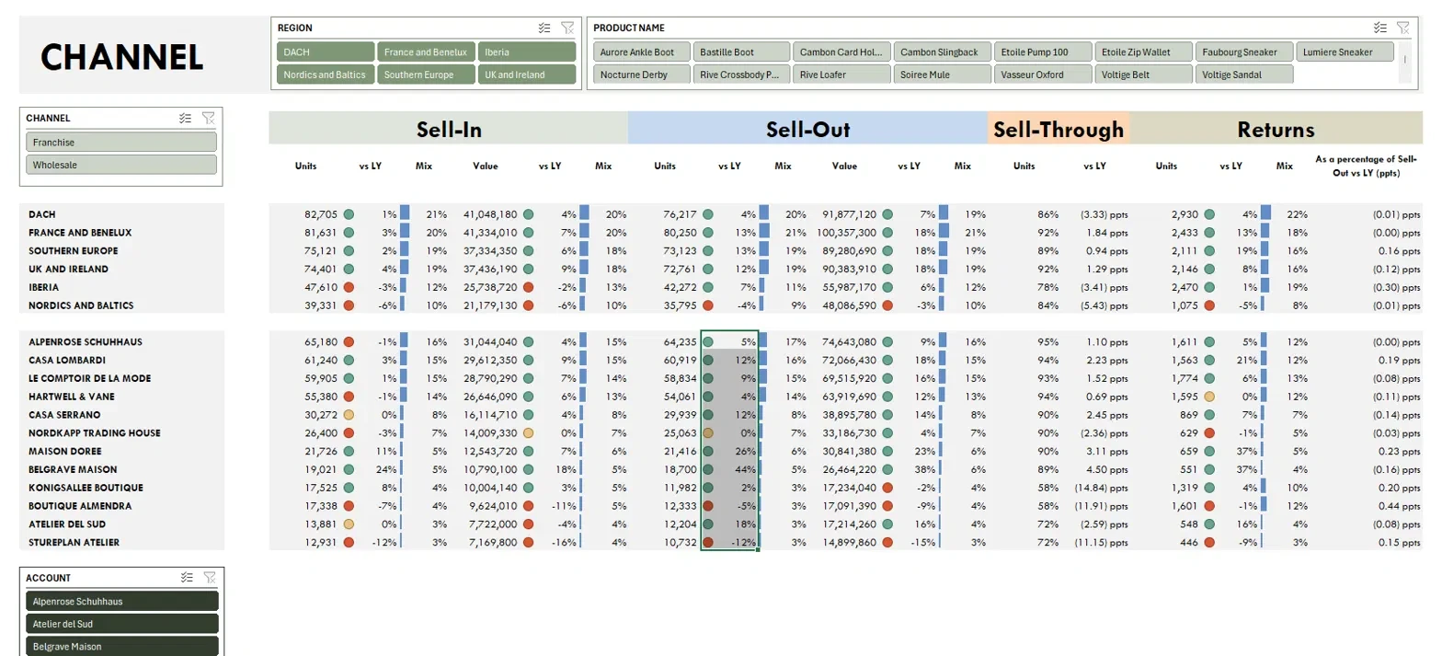Select Southern Europe in the Region slicer
The height and width of the screenshot is (656, 1442).
[426, 75]
